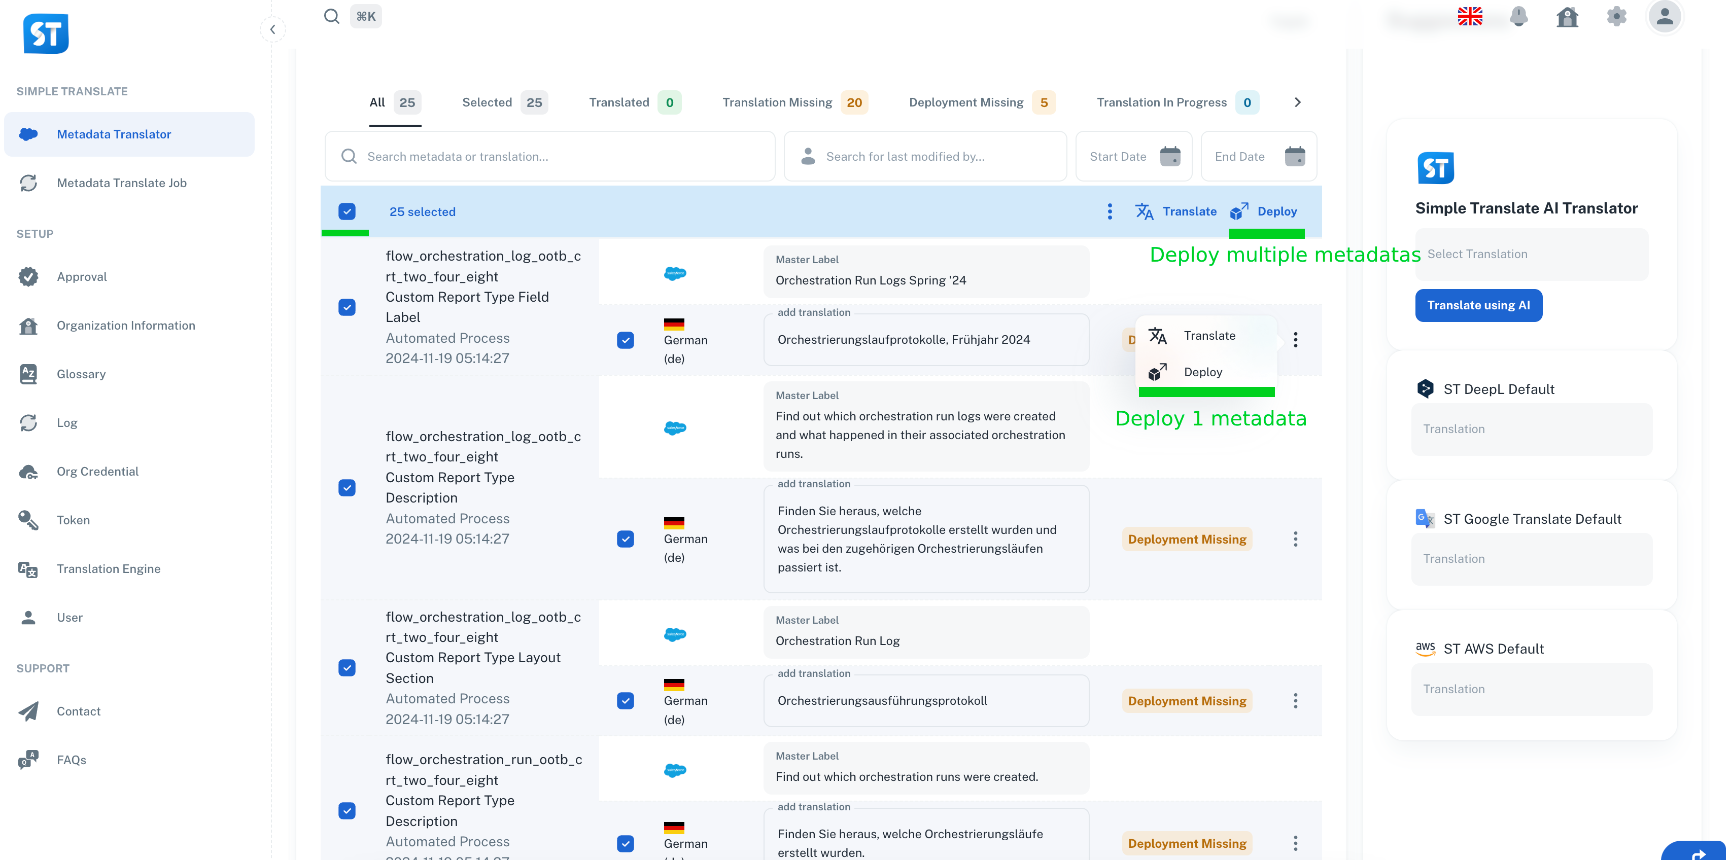This screenshot has height=860, width=1731.
Task: Open three-dot menu for Orchestrierungsausführungsprotokoll row
Action: (1295, 701)
